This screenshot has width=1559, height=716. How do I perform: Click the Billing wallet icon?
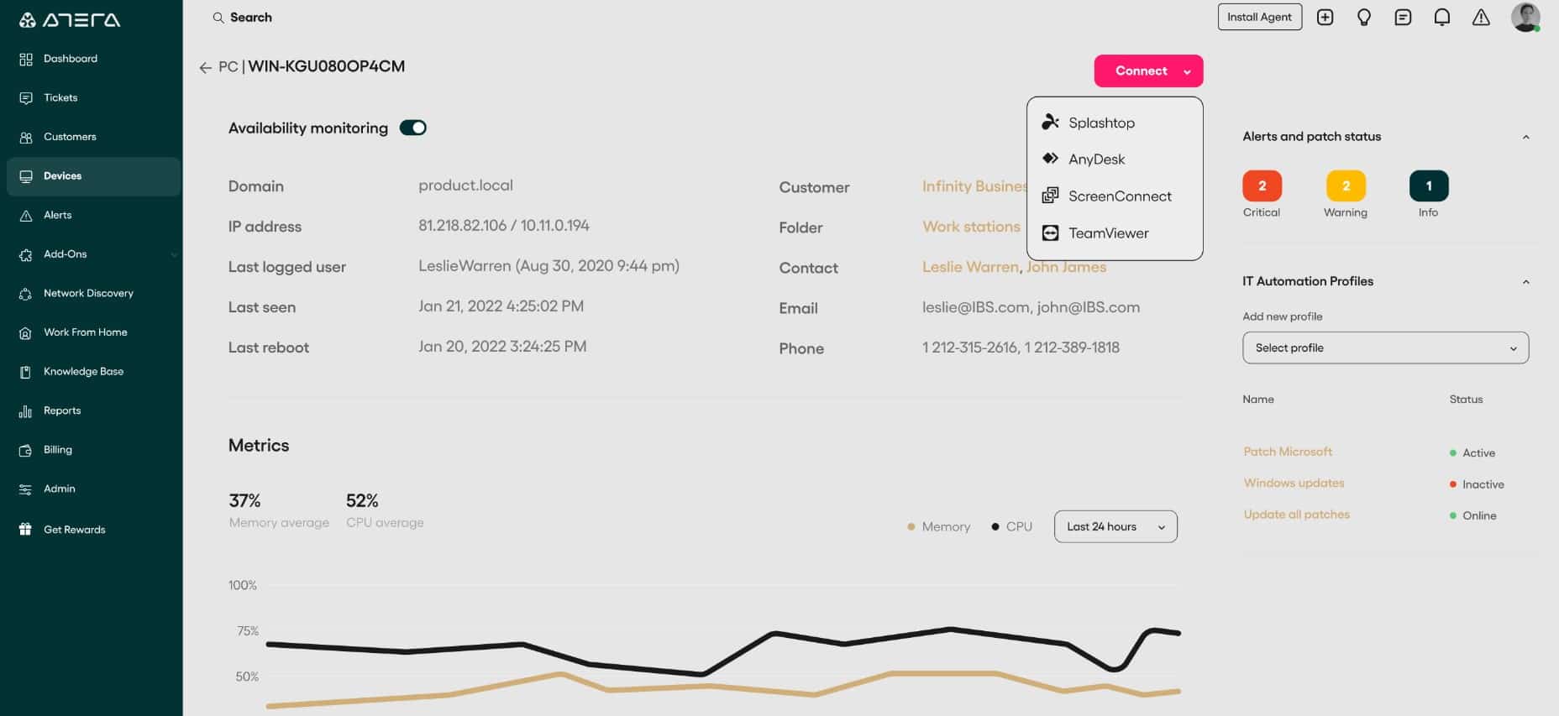pyautogui.click(x=26, y=450)
